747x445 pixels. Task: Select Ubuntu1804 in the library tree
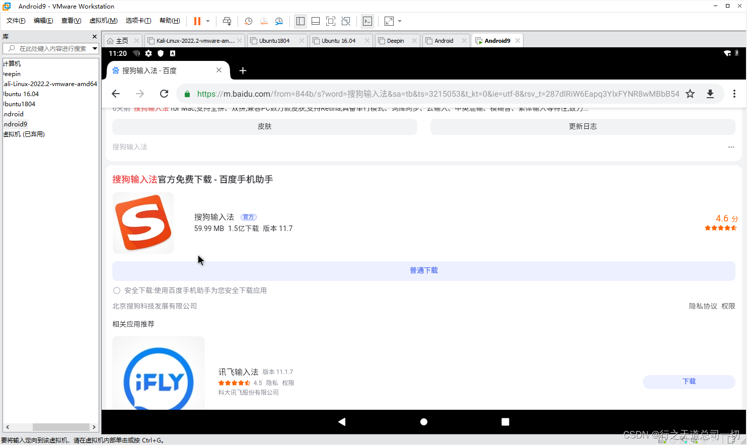(19, 104)
